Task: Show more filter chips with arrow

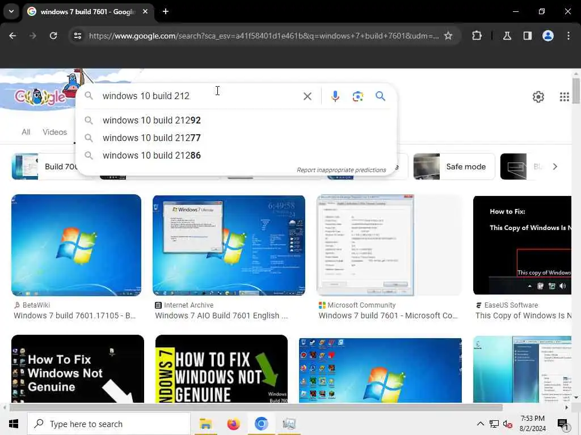Action: [555, 167]
